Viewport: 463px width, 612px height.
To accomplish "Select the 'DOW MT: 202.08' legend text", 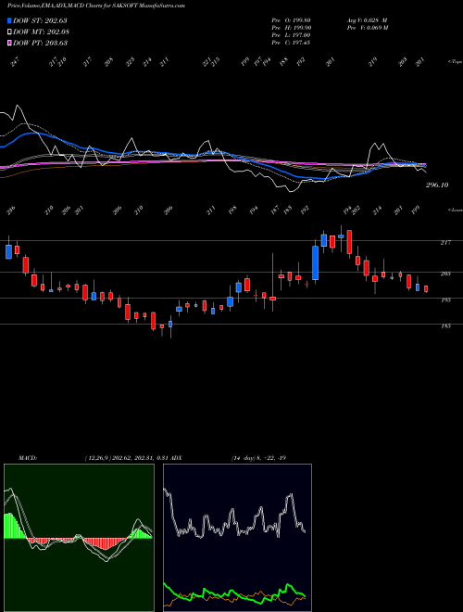I will click(41, 32).
